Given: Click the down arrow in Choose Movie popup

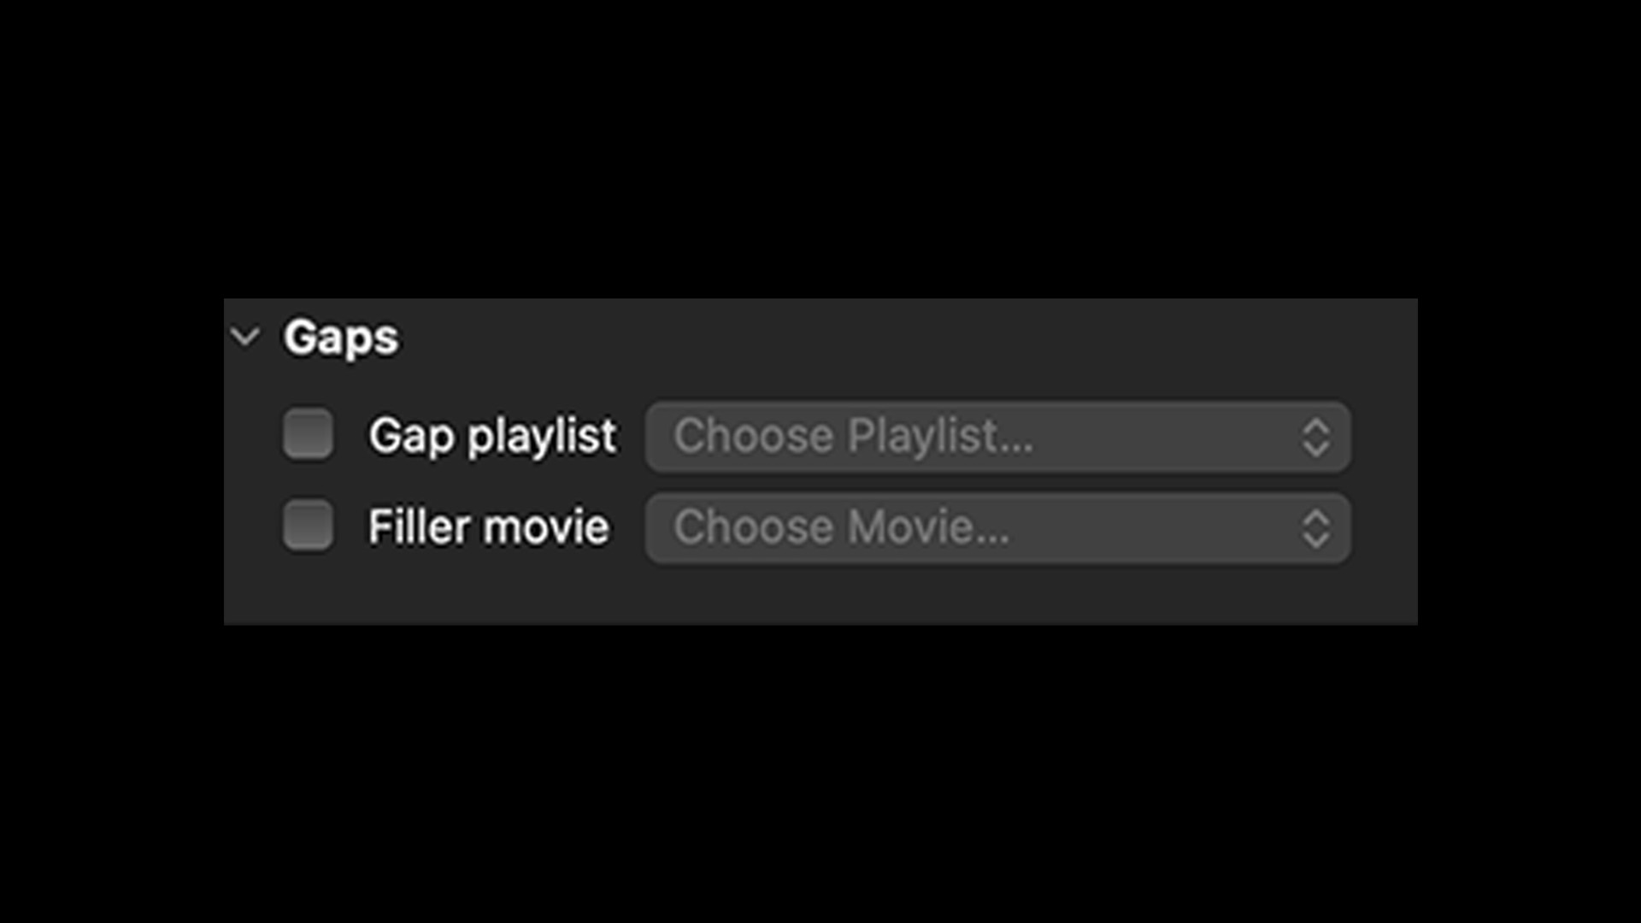Looking at the screenshot, I should (x=1315, y=540).
